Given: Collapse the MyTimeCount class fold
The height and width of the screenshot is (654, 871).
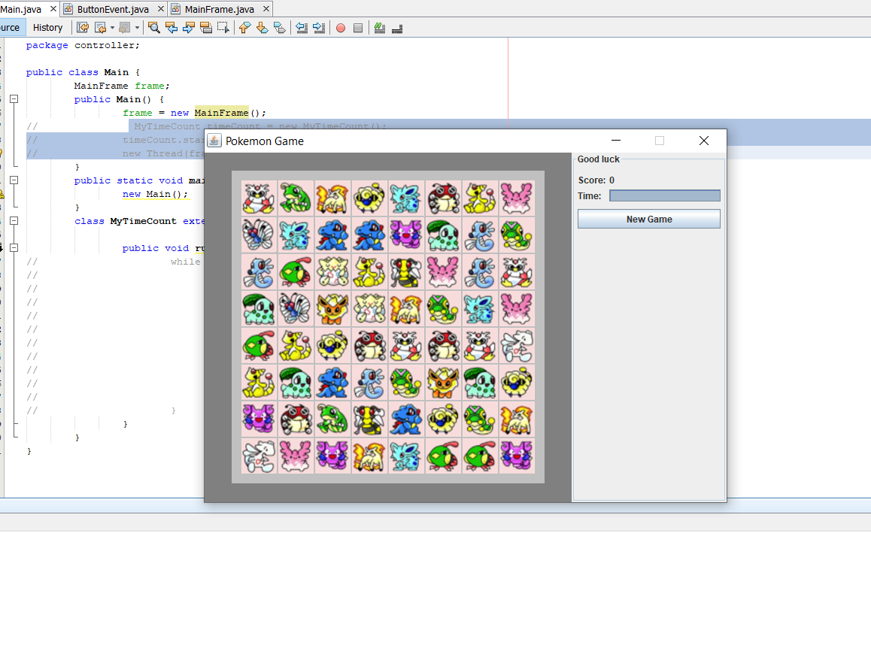Looking at the screenshot, I should [14, 221].
